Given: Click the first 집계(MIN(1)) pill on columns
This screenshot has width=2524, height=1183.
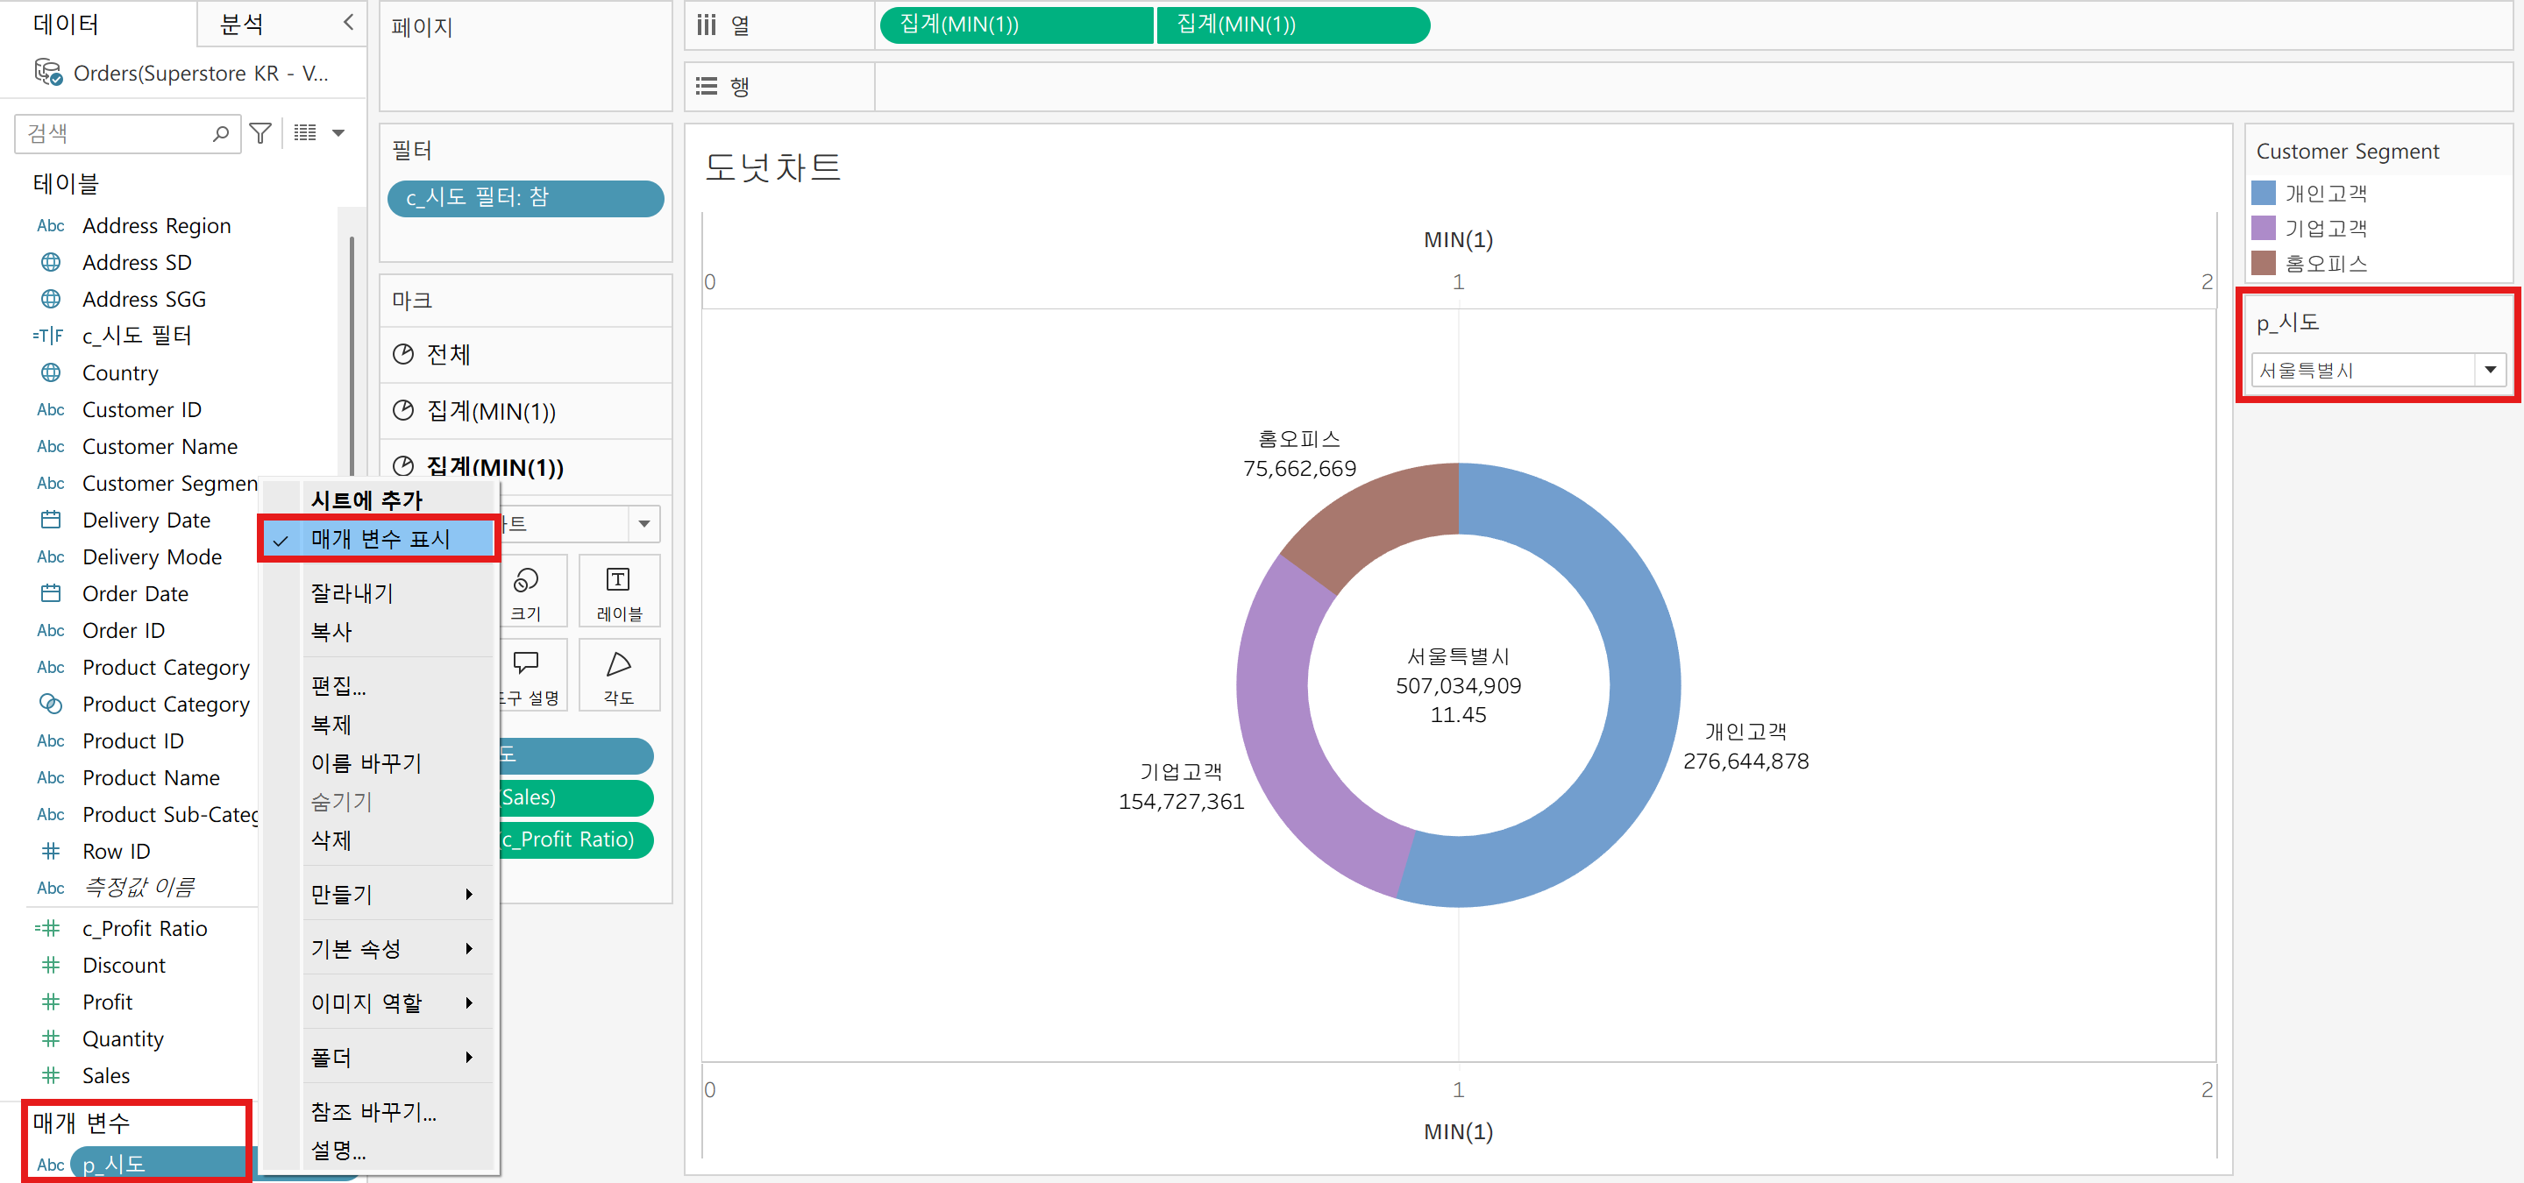Looking at the screenshot, I should [x=1015, y=25].
